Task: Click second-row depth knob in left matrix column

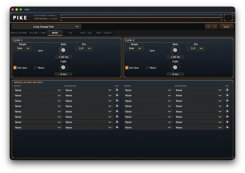Action: (x=117, y=95)
